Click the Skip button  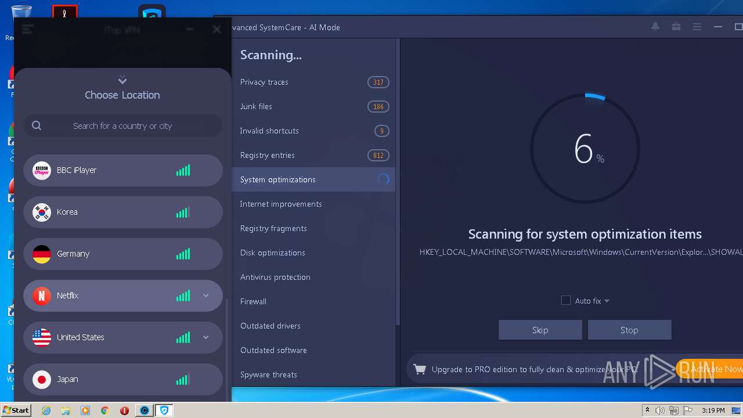[x=540, y=330]
